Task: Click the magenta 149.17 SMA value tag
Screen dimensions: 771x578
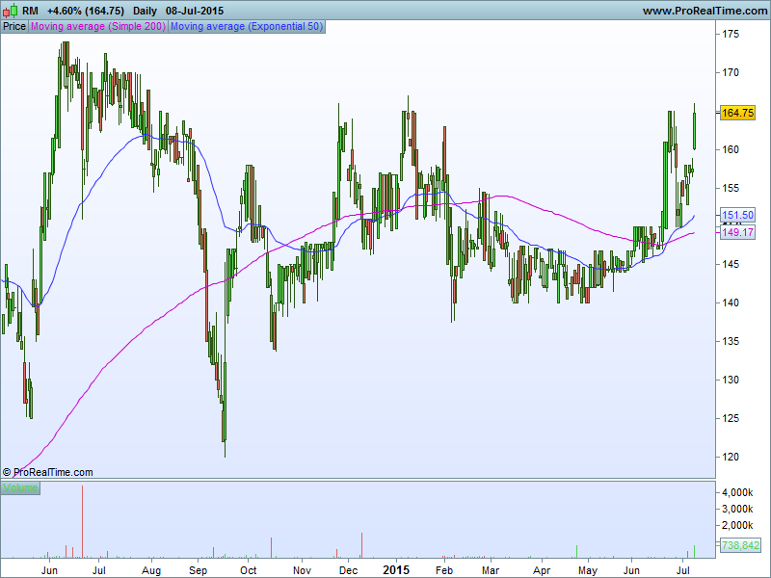Action: (737, 233)
